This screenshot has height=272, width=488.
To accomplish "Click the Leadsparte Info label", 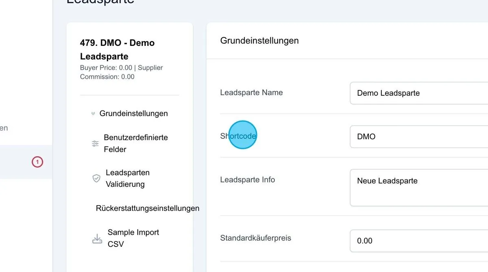I will pyautogui.click(x=247, y=179).
